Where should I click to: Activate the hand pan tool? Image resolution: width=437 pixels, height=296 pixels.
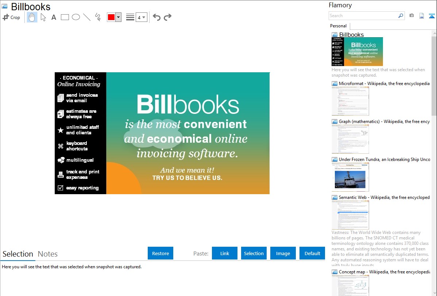[x=32, y=17]
